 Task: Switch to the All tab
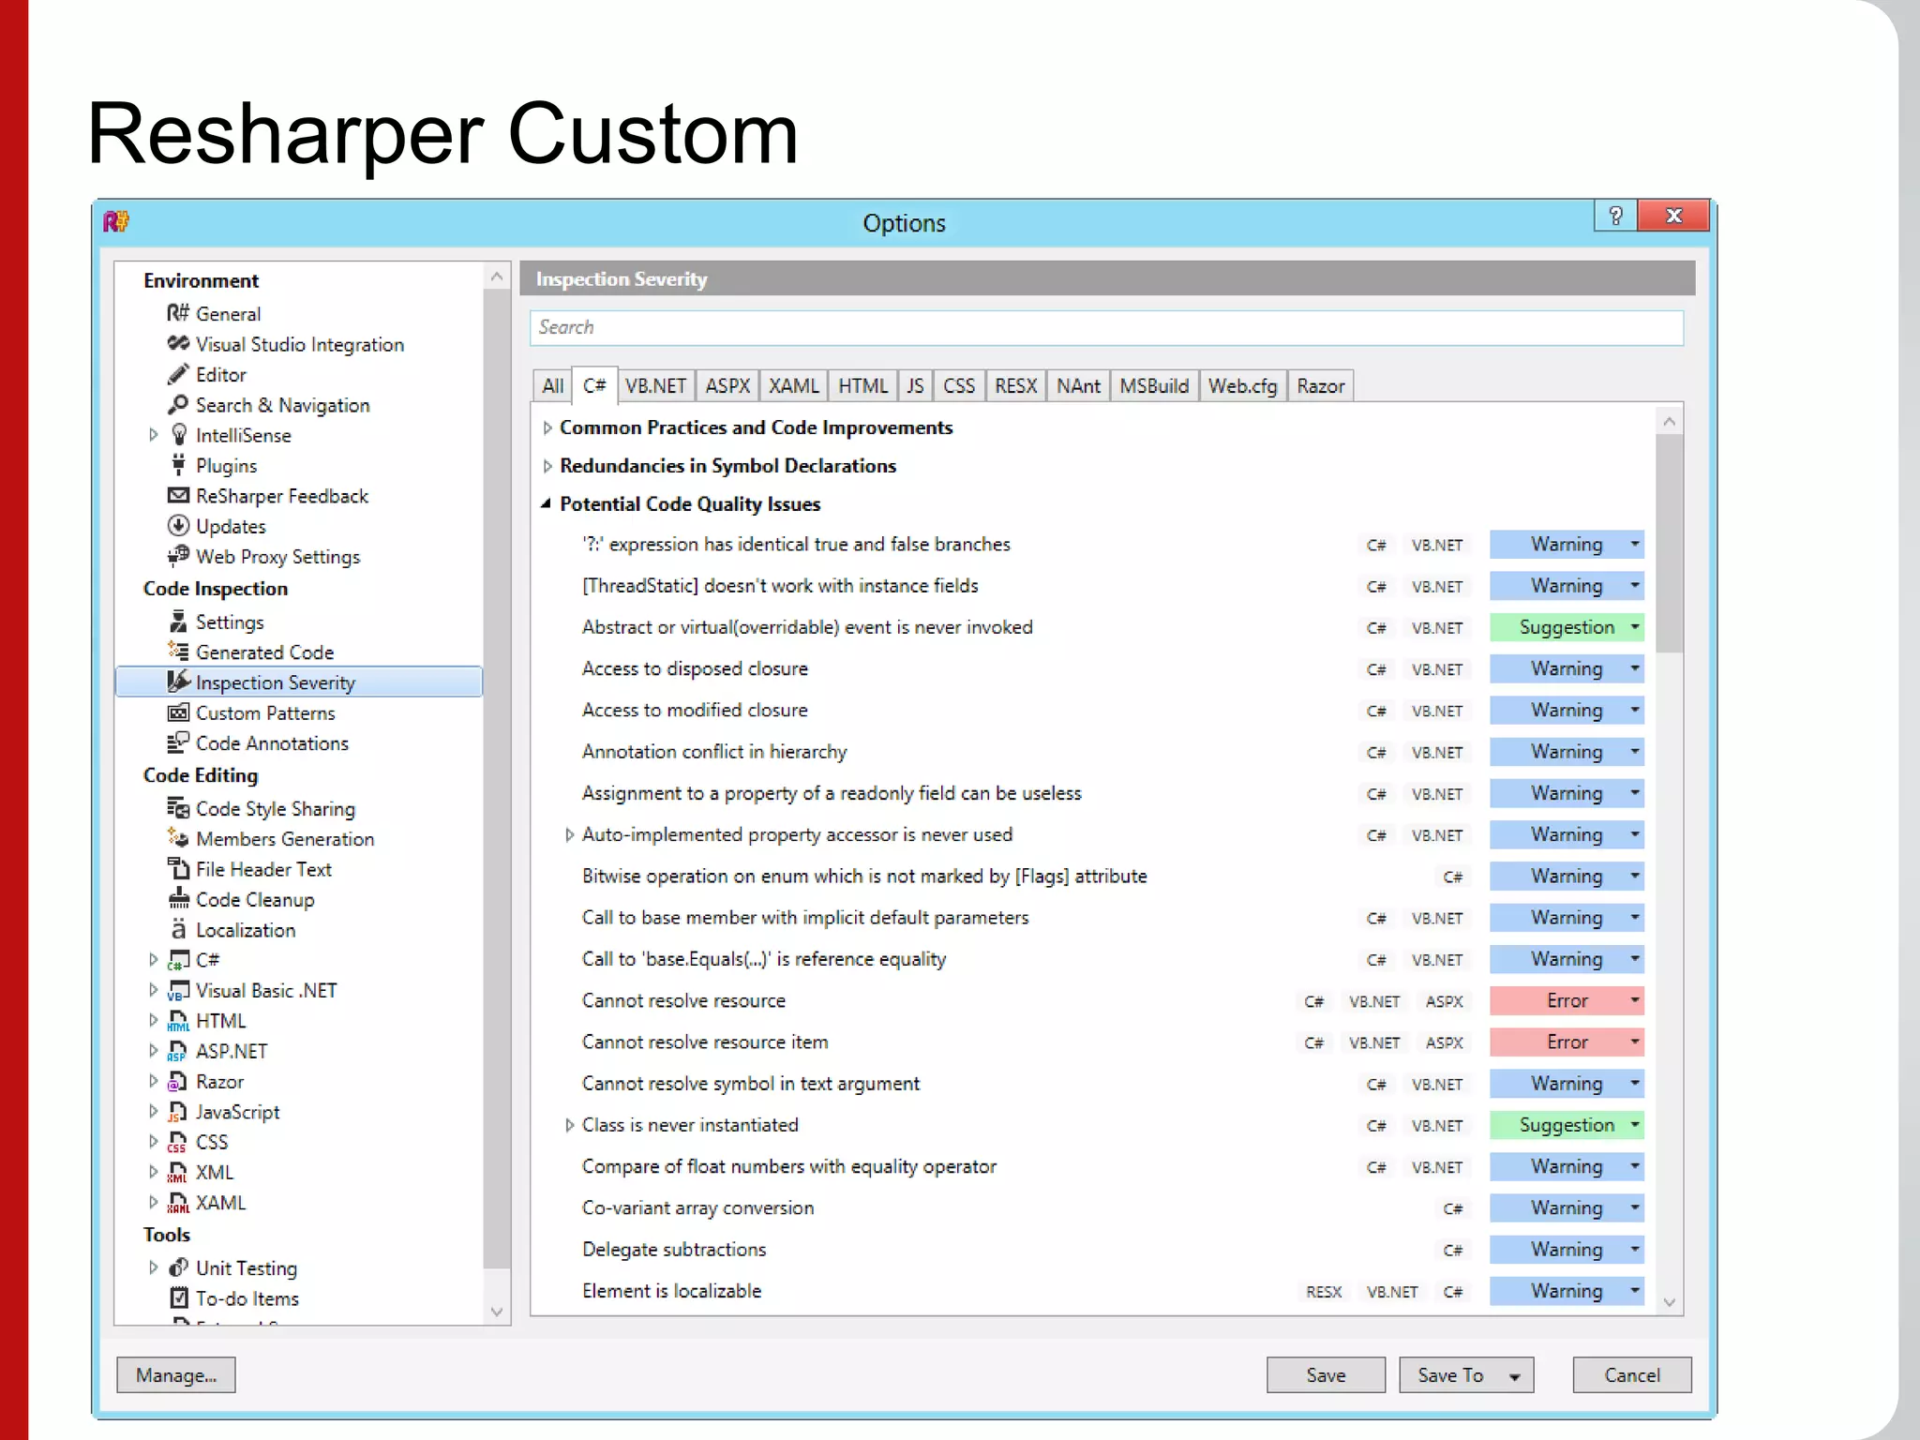click(x=553, y=385)
